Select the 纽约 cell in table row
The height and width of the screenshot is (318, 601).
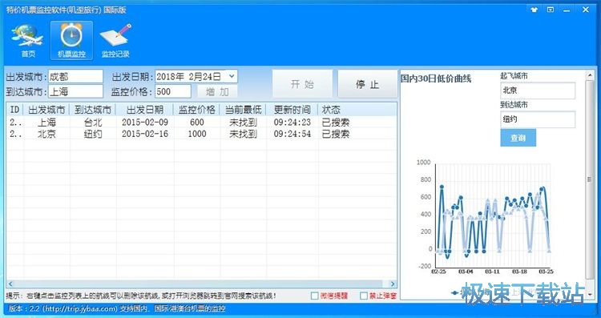click(93, 134)
